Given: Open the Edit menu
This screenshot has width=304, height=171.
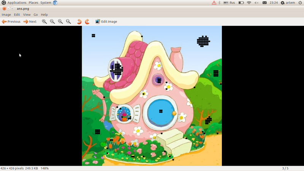Looking at the screenshot, I should click(x=17, y=14).
